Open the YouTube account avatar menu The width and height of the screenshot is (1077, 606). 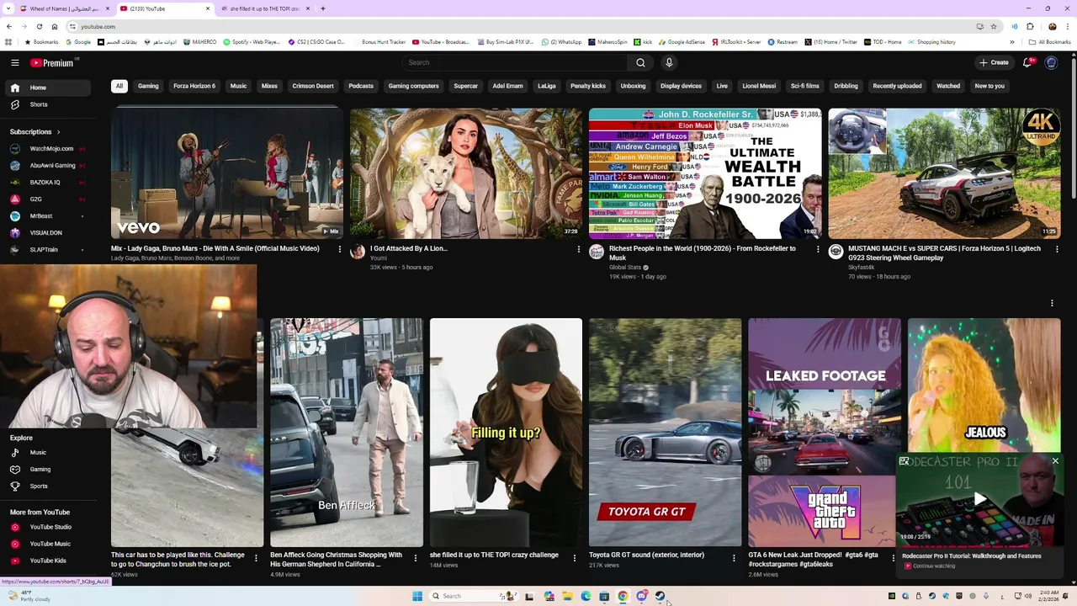(1051, 62)
